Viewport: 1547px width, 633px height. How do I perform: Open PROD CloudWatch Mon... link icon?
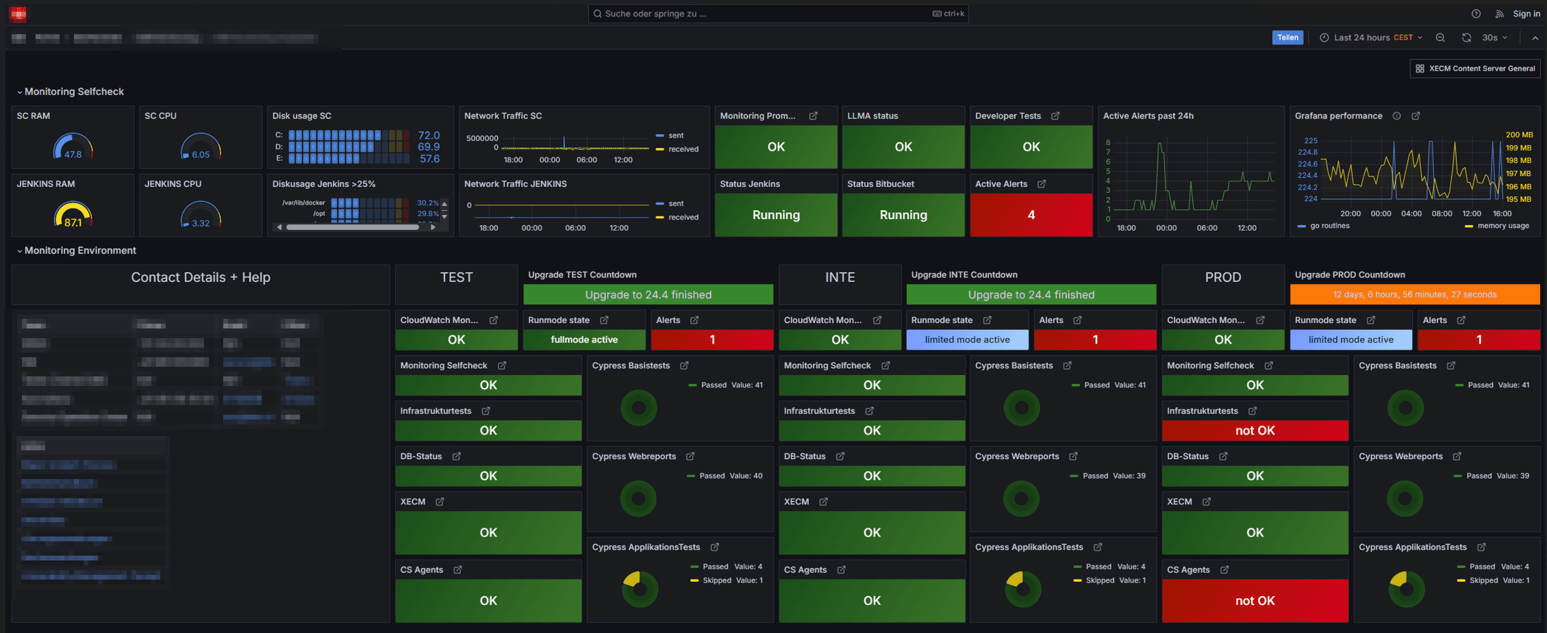click(x=1260, y=320)
